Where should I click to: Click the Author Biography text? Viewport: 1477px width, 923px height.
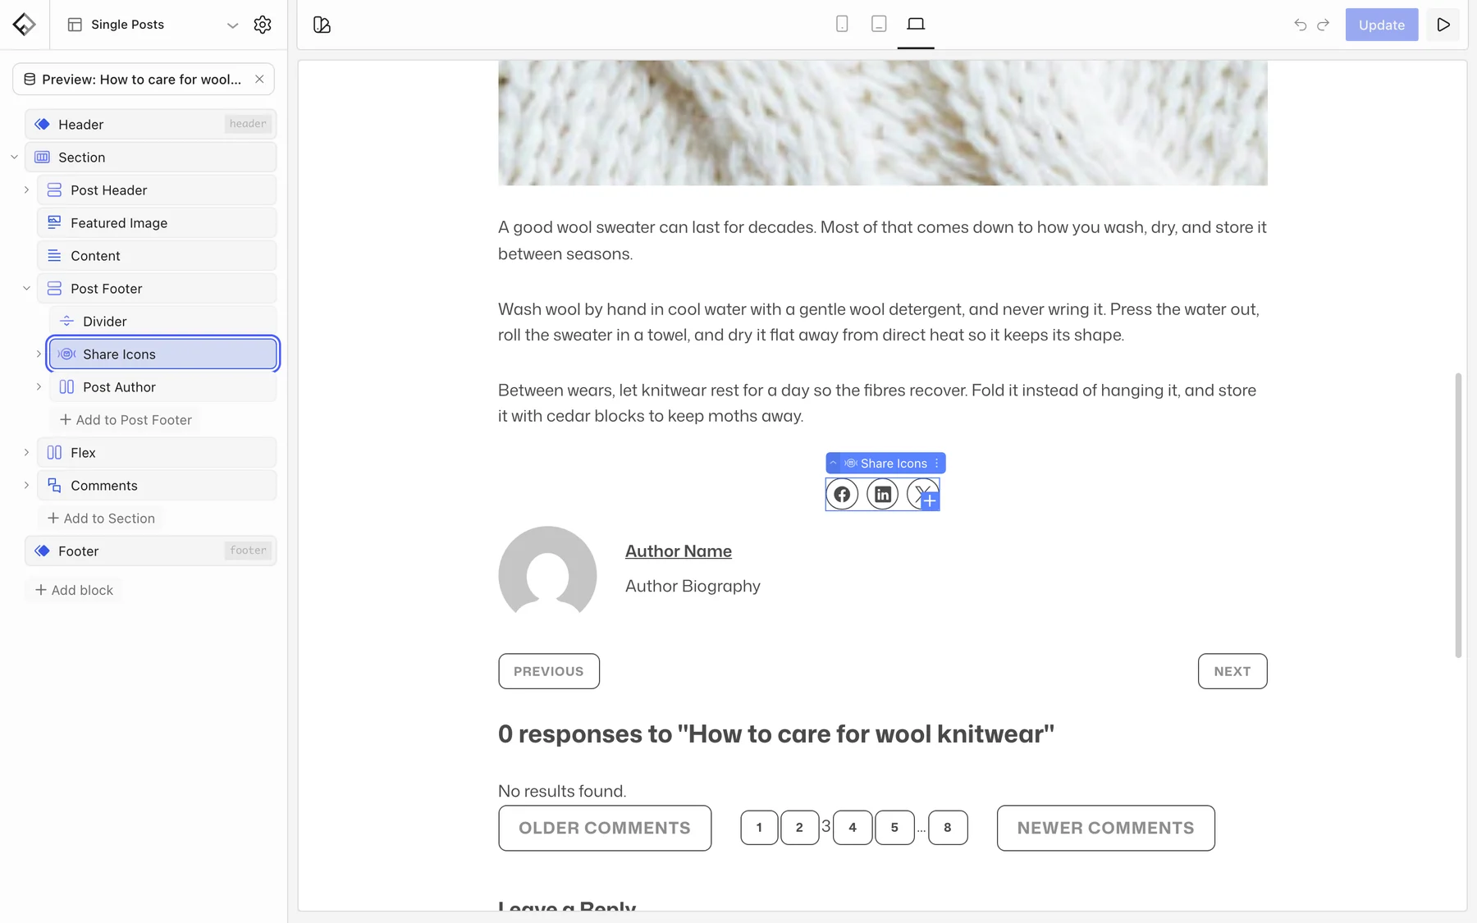tap(693, 586)
